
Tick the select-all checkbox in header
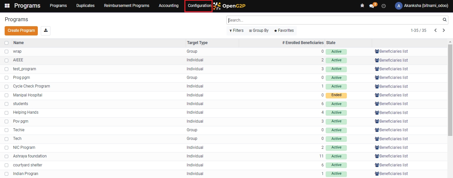[x=6, y=43]
